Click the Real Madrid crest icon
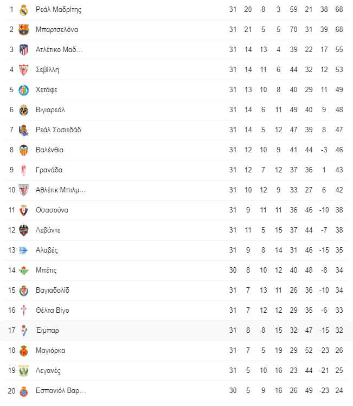The width and height of the screenshot is (353, 406). [x=23, y=10]
